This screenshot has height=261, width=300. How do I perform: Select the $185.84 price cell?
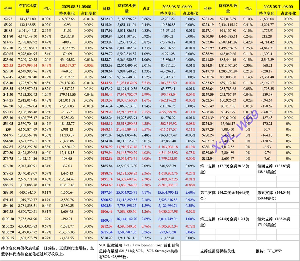click(106, 166)
